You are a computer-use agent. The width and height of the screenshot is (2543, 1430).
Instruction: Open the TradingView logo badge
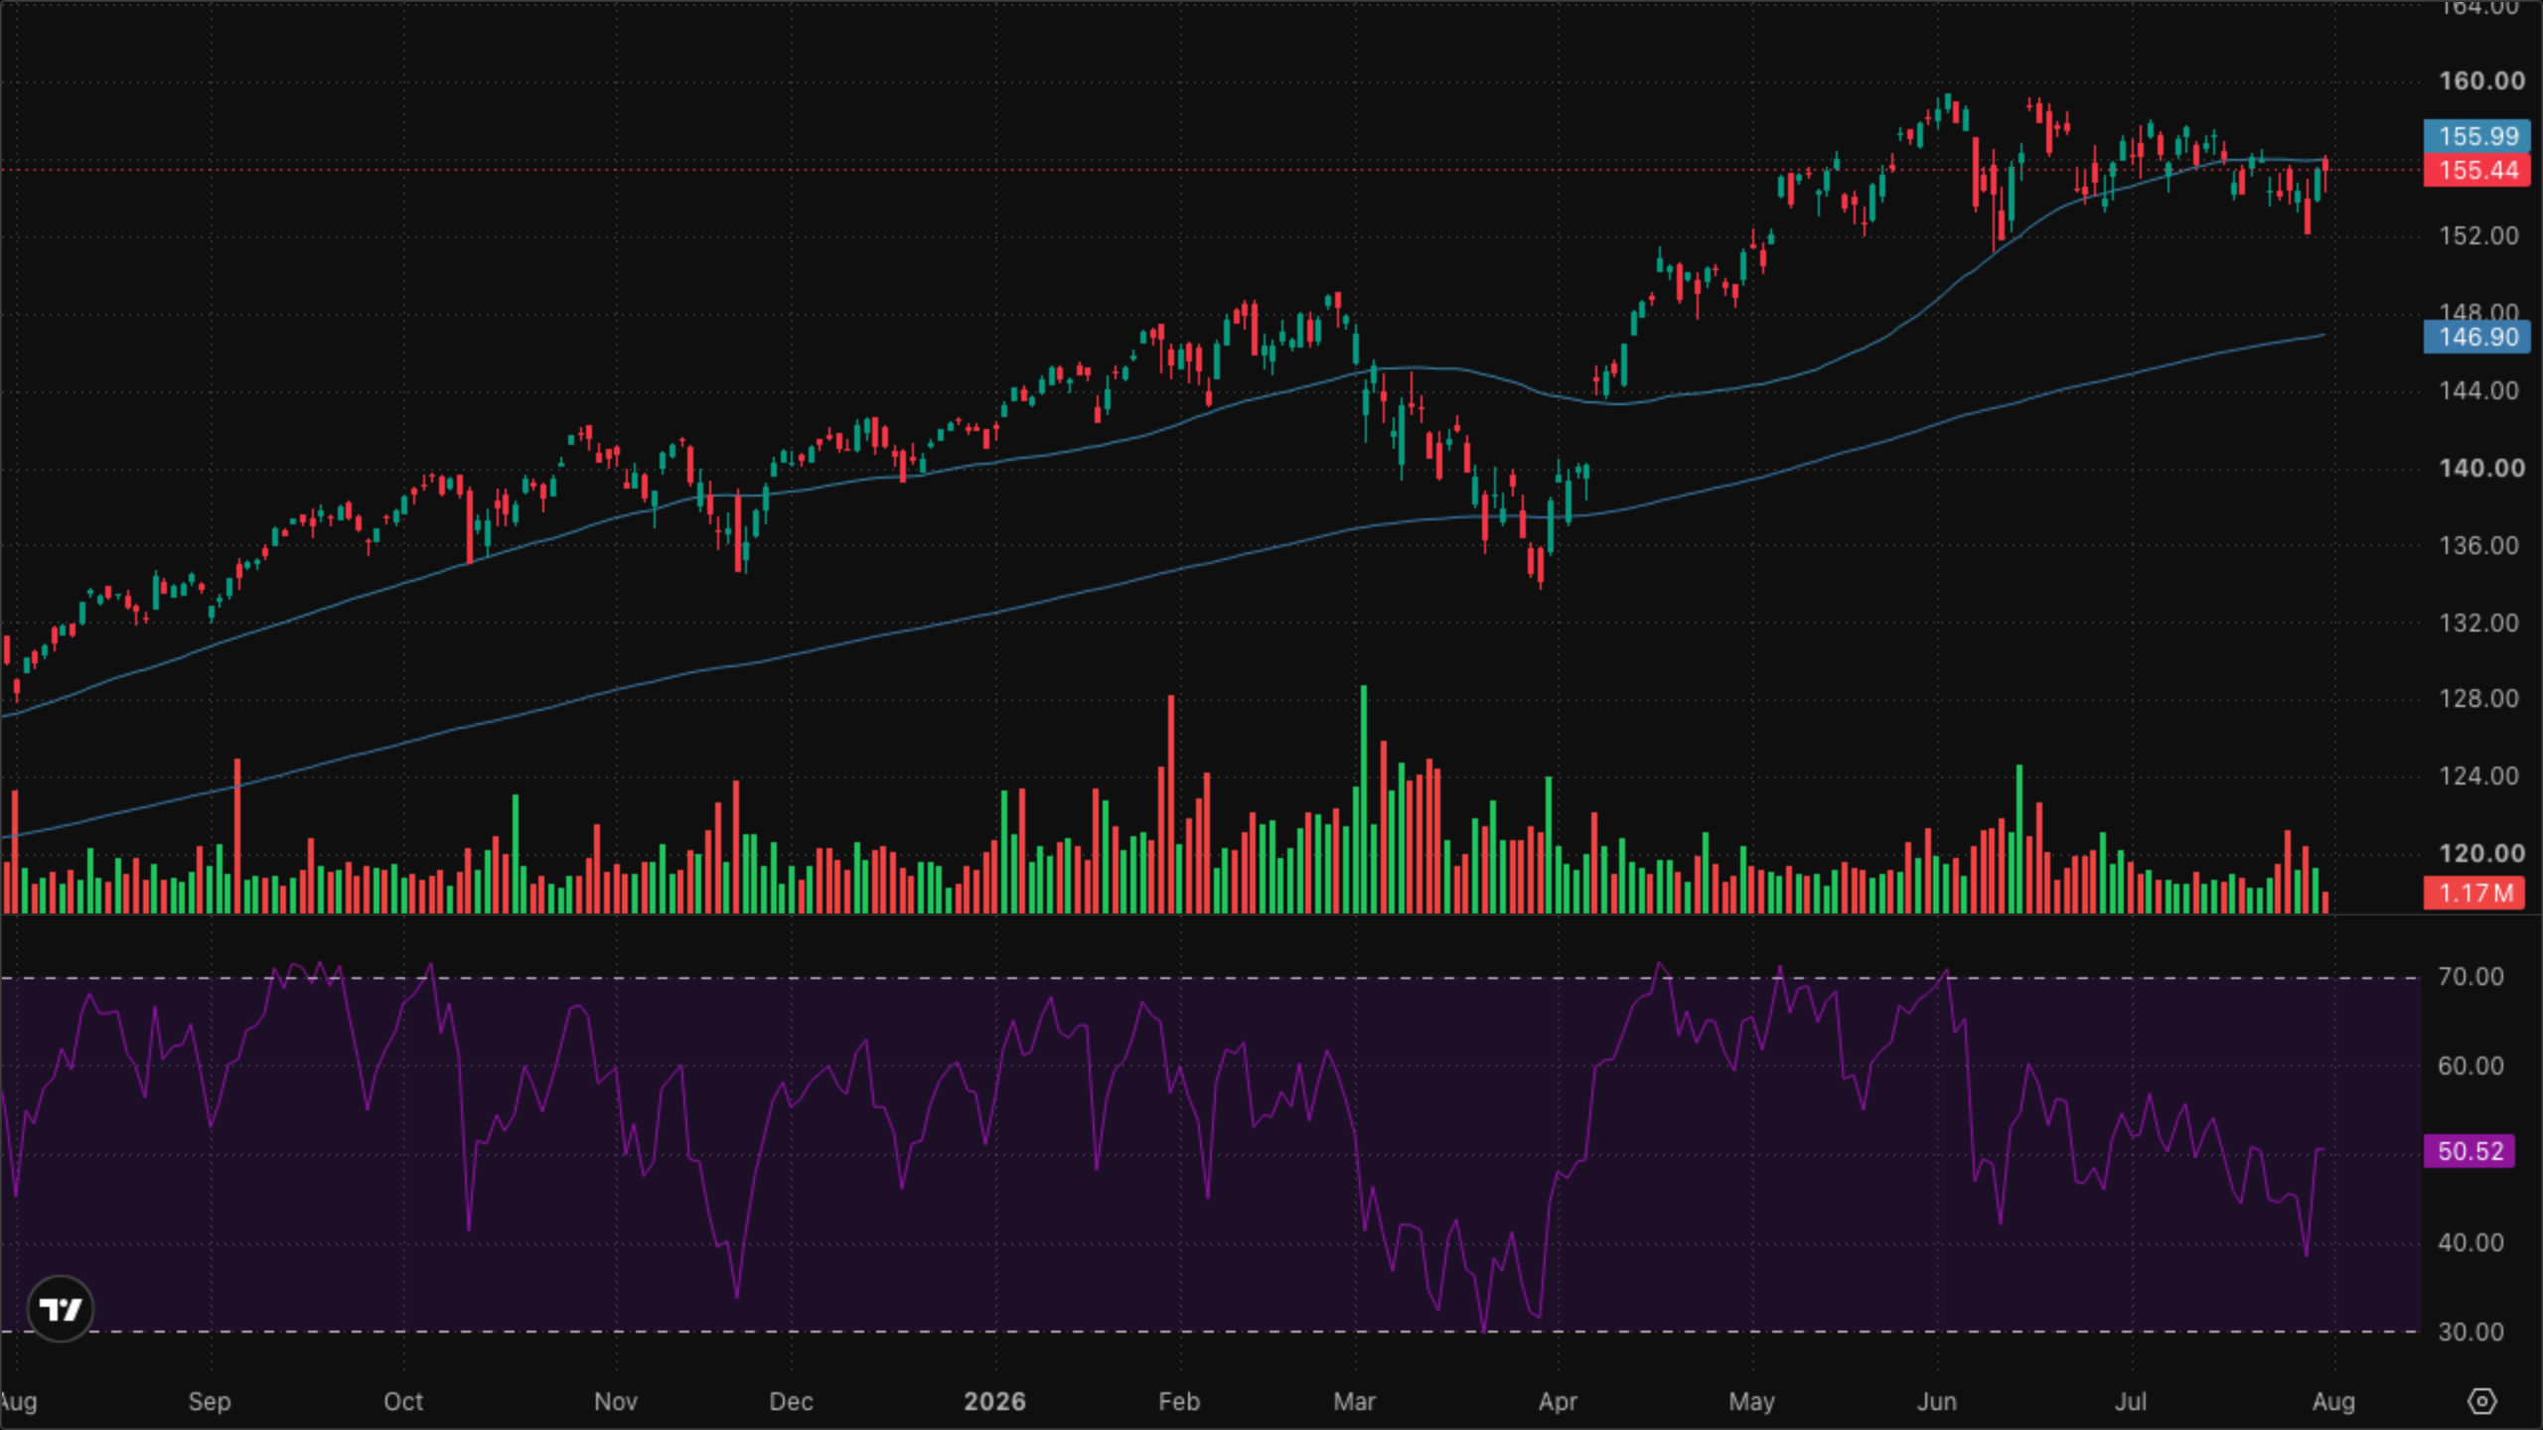pos(61,1309)
